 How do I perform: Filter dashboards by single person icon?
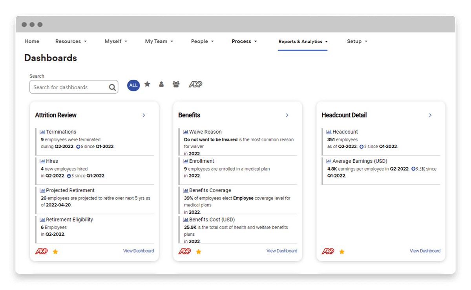pos(161,84)
